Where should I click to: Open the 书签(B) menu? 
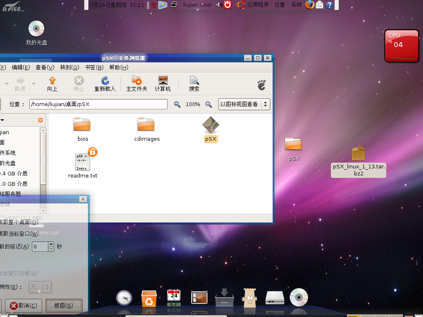click(x=94, y=67)
